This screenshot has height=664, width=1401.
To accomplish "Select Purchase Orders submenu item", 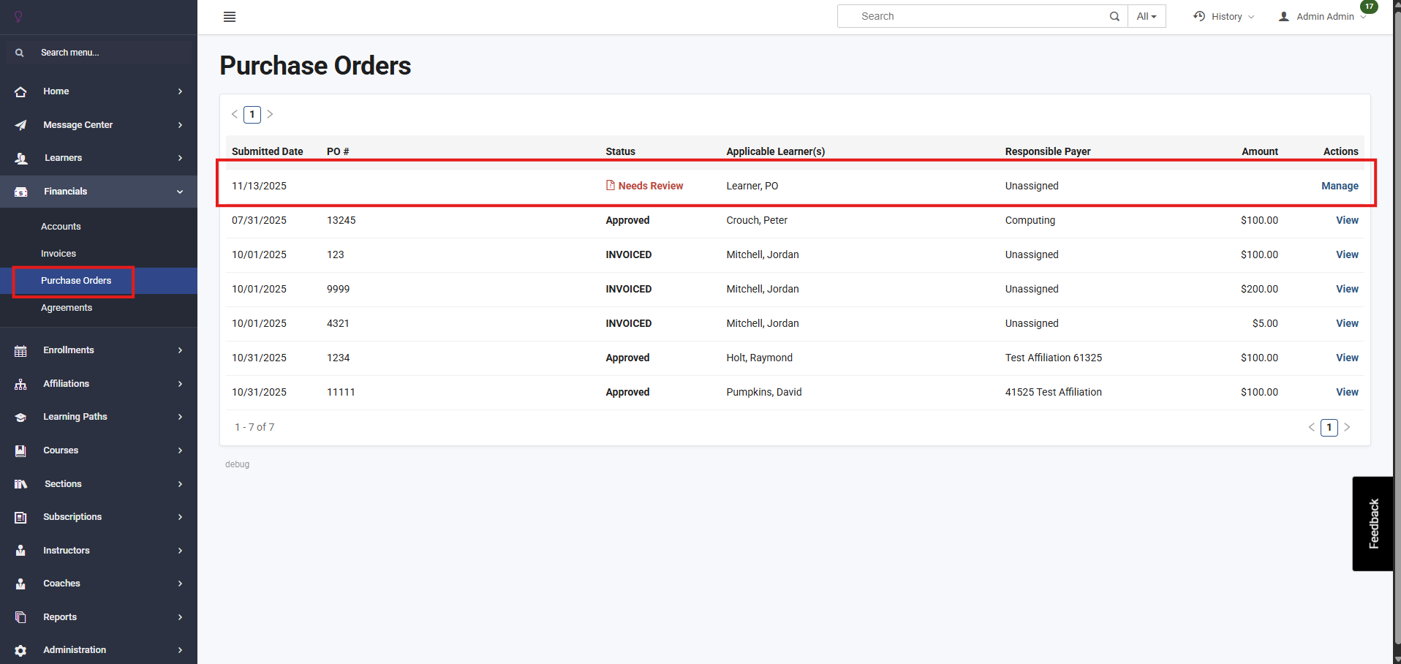I will (x=76, y=281).
